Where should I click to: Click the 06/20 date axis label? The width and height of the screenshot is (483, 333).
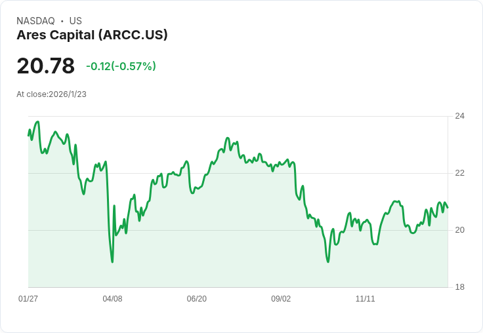coord(196,298)
